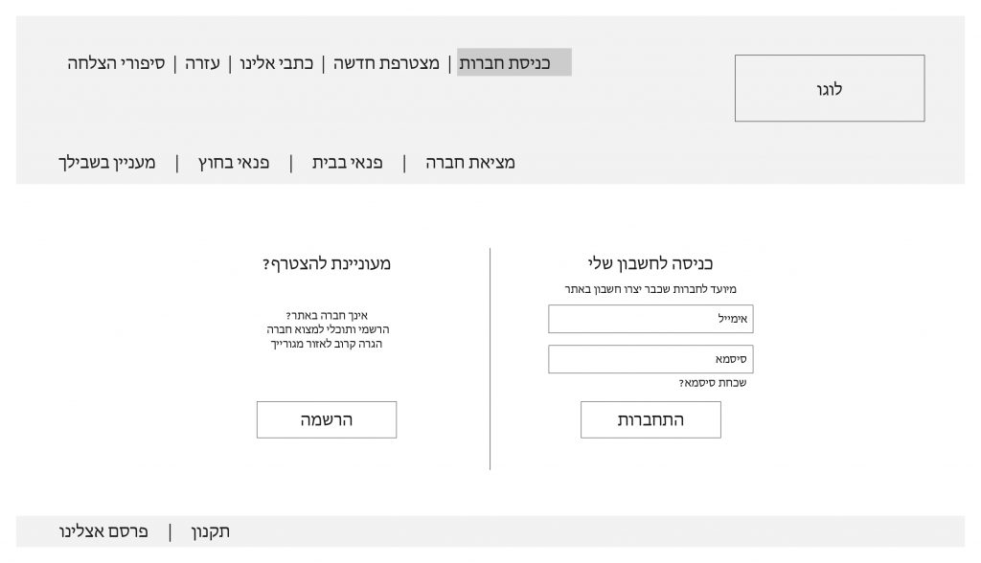Switch to מציאת חברה tab
Viewport: 981px width, 563px height.
pyautogui.click(x=470, y=163)
